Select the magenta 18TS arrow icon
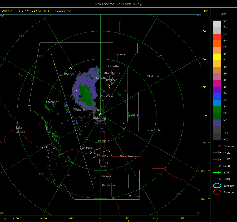The width and height of the screenshot is (237, 222). [x=217, y=179]
